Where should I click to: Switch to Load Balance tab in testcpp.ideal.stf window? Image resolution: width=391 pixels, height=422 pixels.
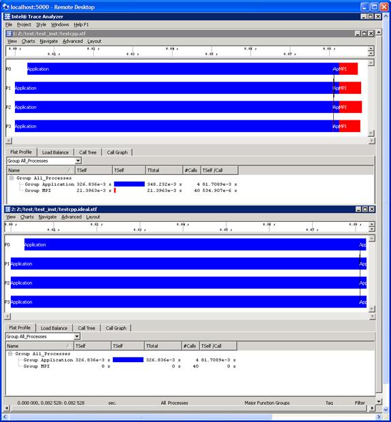pos(54,328)
